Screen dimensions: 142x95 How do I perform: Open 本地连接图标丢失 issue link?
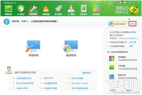pos(24,78)
